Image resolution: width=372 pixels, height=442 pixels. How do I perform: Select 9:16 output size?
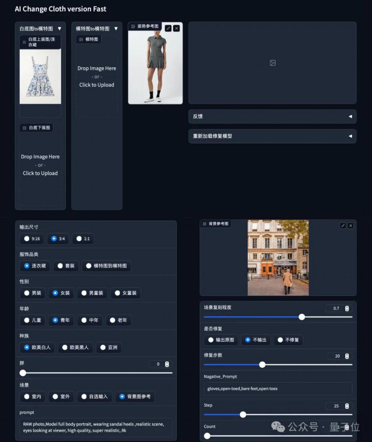[x=32, y=239]
